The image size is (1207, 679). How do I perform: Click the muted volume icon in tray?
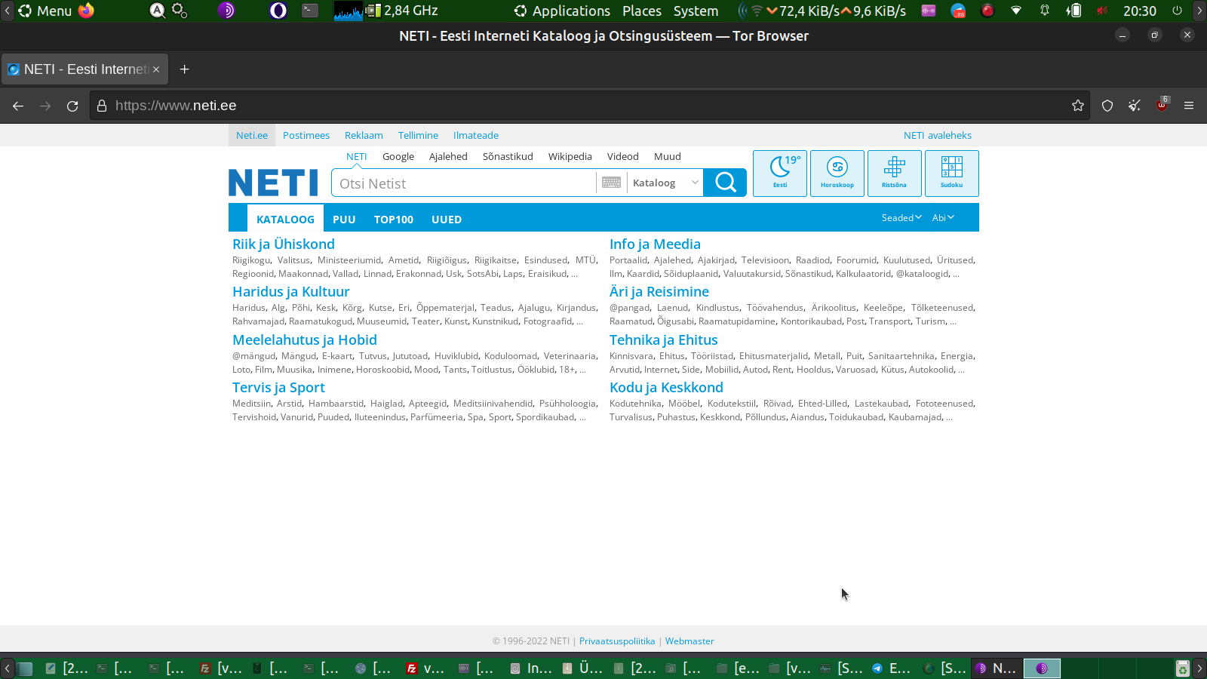click(x=1102, y=11)
